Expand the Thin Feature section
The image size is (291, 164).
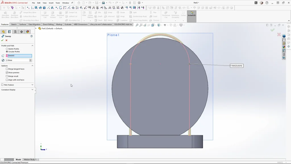32,85
